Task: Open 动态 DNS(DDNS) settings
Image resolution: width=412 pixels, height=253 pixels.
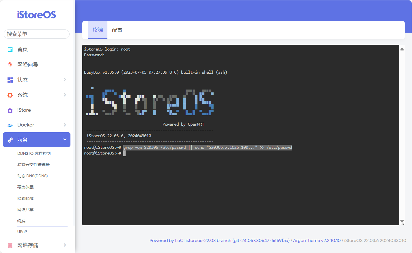Action: pyautogui.click(x=32, y=176)
